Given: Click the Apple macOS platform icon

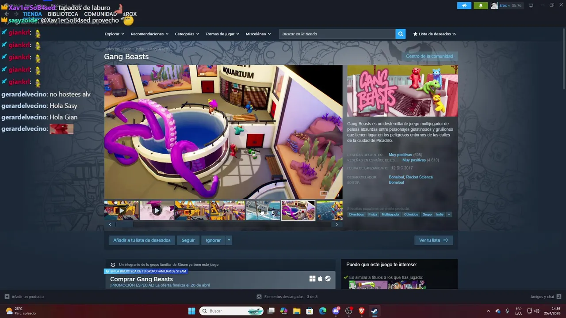Looking at the screenshot, I should coord(320,279).
